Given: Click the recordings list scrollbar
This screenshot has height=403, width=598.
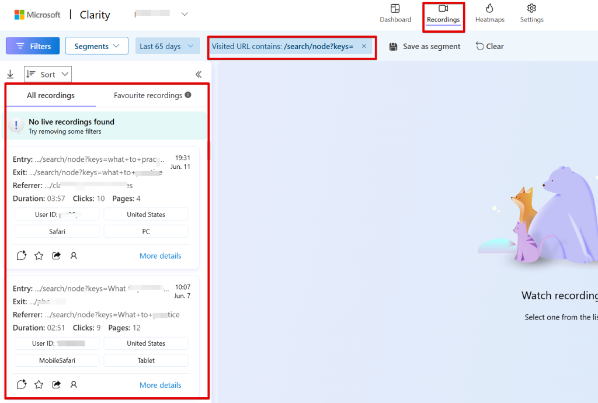Looking at the screenshot, I should pyautogui.click(x=208, y=151).
